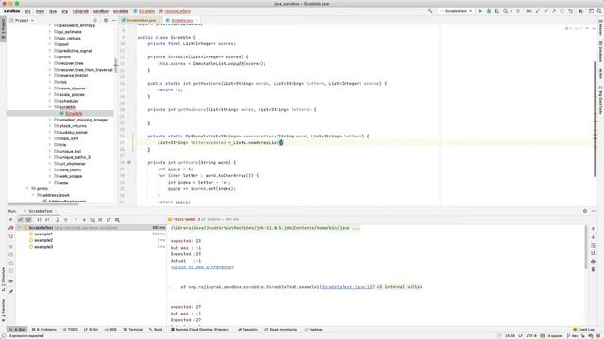The height and width of the screenshot is (339, 604).
Task: Toggle the Big Data Tools side tab
Action: (600, 100)
